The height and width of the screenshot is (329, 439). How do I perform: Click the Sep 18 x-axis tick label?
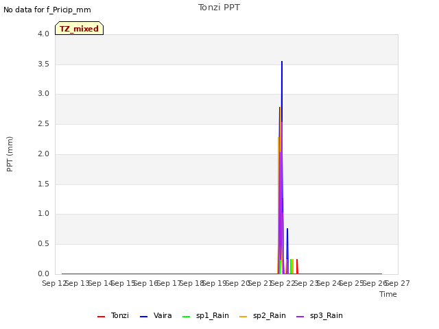192,283
